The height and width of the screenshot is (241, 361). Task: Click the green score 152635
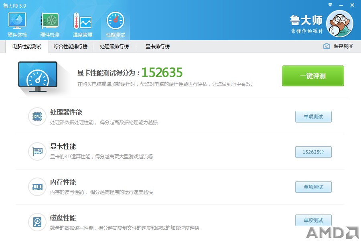(162, 72)
